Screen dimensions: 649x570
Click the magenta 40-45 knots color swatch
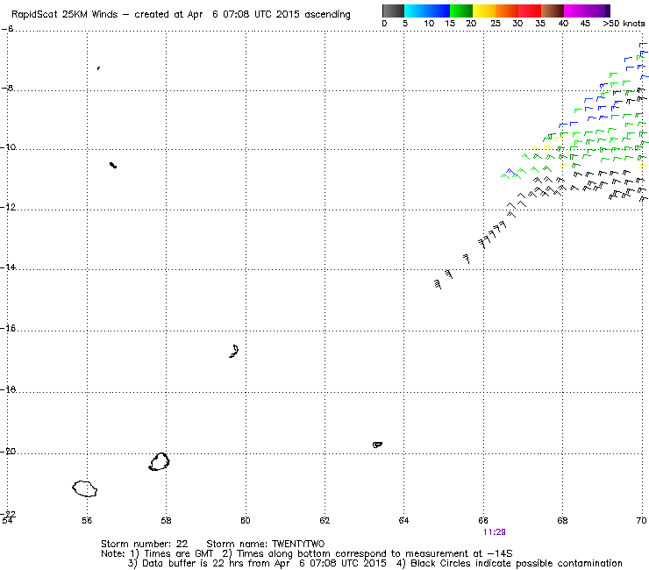[575, 11]
